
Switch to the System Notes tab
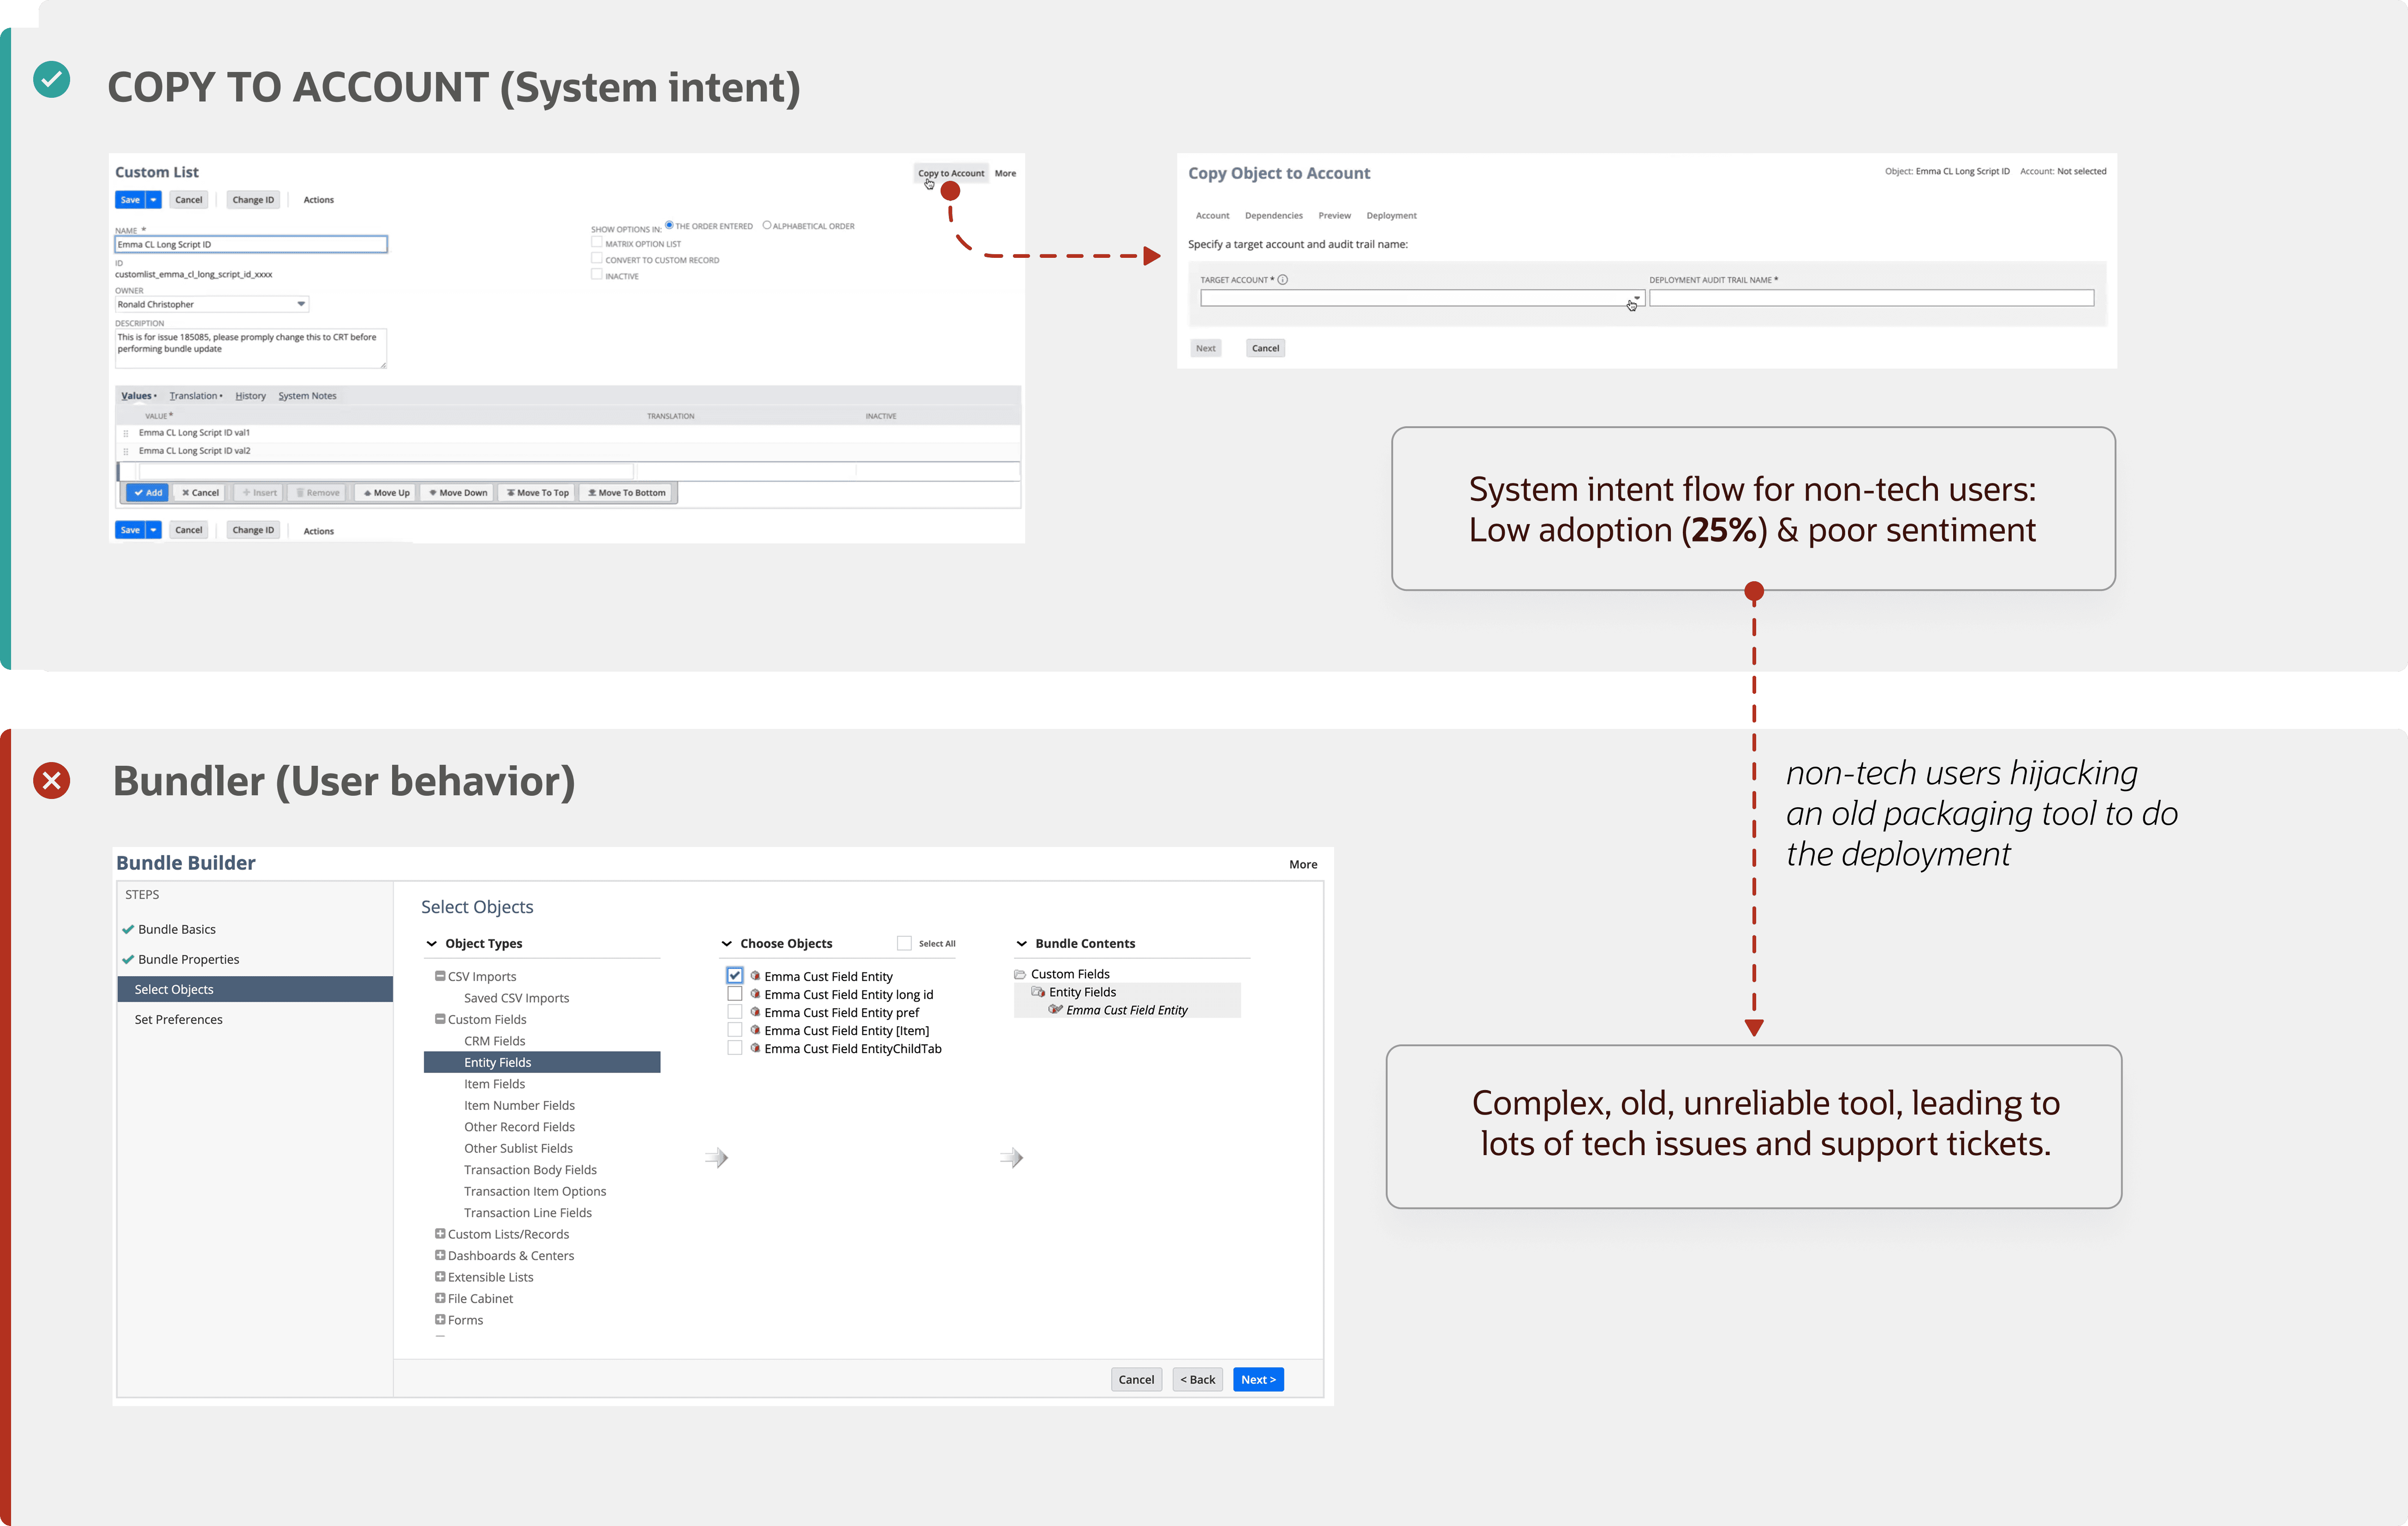307,396
